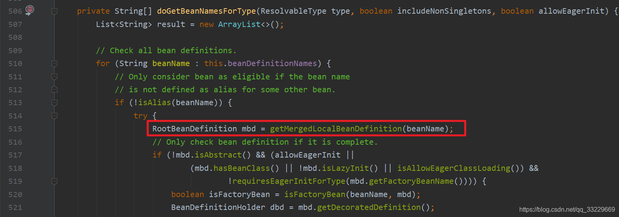
Task: Click the isAlias method call
Action: [x=155, y=102]
